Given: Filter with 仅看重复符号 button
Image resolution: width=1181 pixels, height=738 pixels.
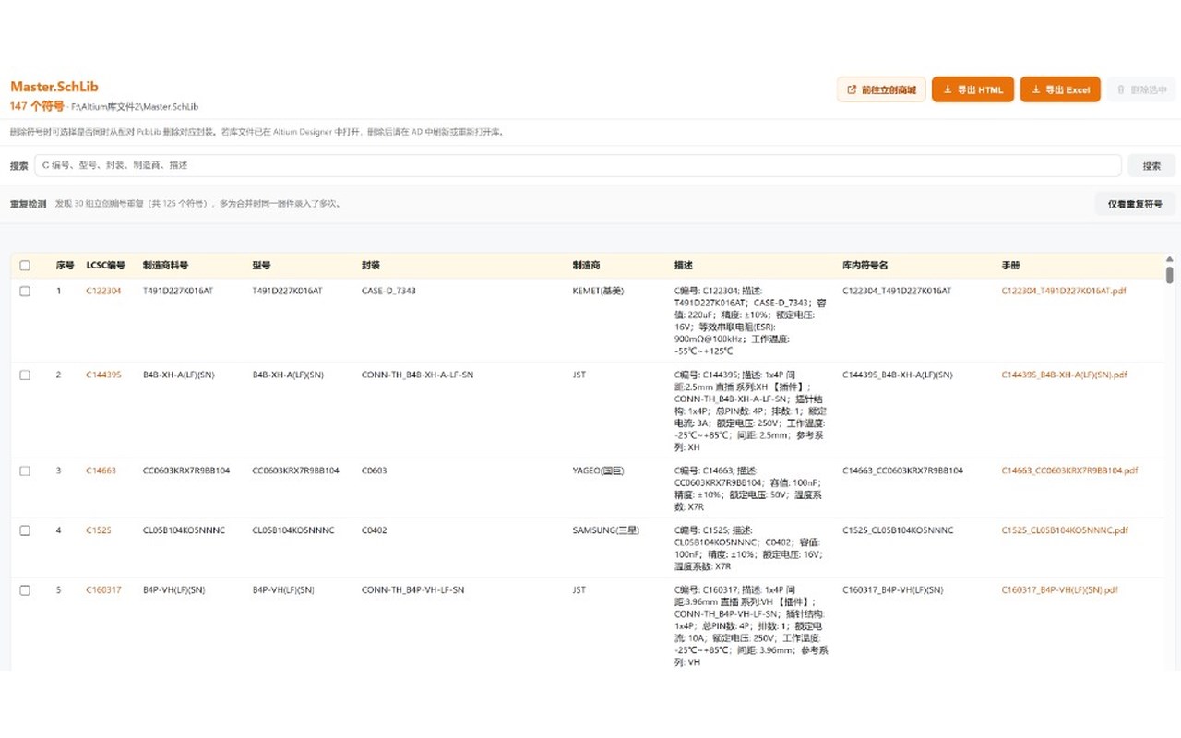Looking at the screenshot, I should click(1135, 204).
